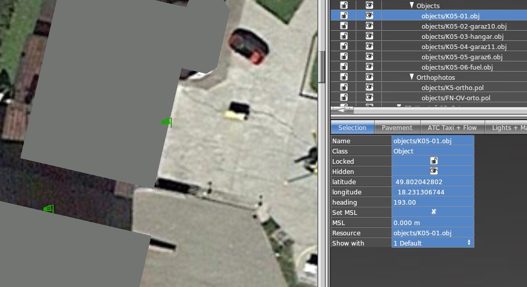Toggle Locked property in Selection panel
The height and width of the screenshot is (287, 527).
tap(433, 161)
